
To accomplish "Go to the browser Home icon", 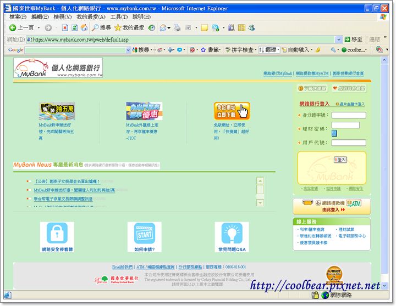I will pyautogui.click(x=84, y=28).
